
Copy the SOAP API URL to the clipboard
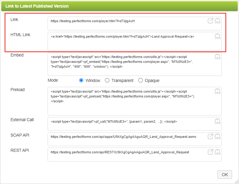pos(218,136)
